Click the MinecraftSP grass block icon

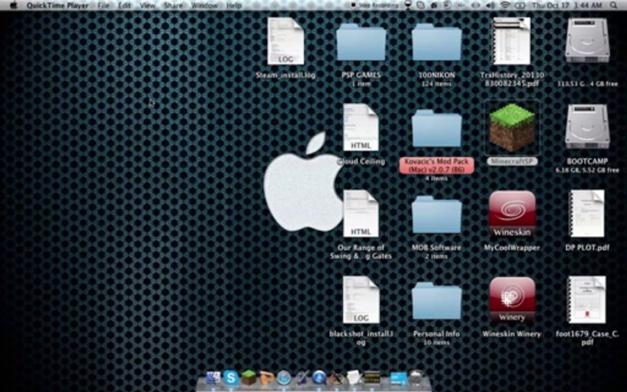pos(512,128)
